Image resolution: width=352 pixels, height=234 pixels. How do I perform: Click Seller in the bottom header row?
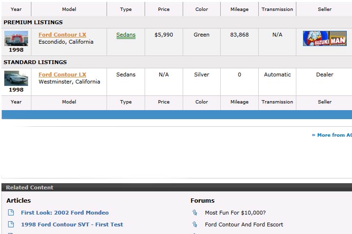click(x=324, y=102)
